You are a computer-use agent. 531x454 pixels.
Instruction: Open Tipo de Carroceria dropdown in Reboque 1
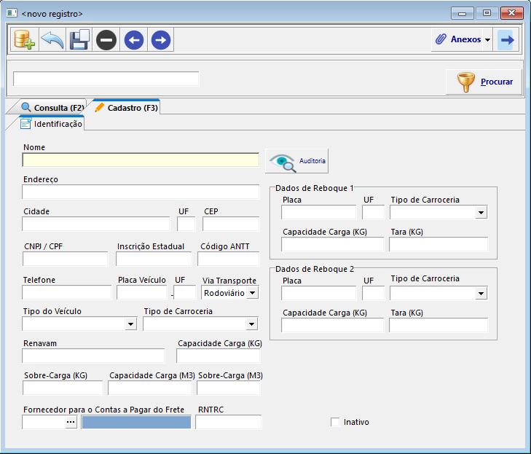tap(481, 213)
